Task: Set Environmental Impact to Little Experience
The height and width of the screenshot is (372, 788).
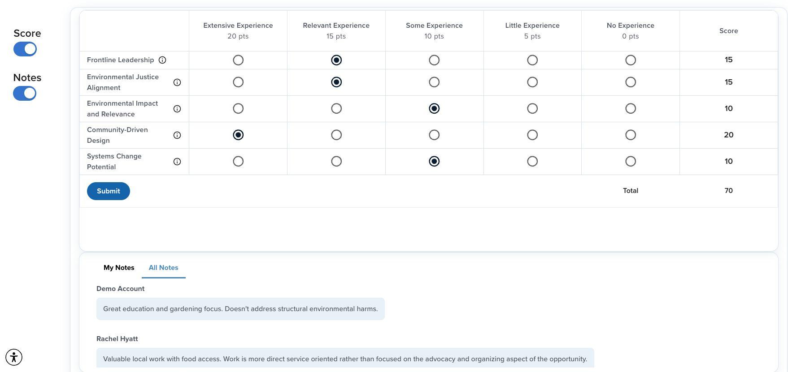Action: 532,109
